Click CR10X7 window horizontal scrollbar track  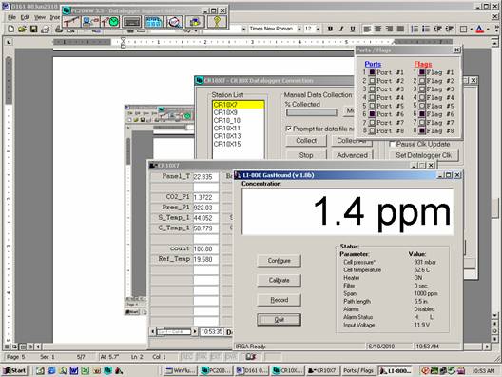174,332
